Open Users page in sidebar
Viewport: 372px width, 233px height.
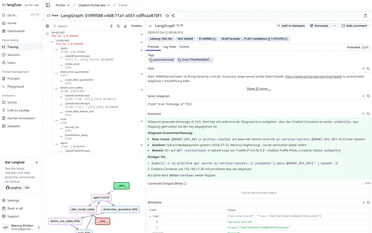click(11, 63)
